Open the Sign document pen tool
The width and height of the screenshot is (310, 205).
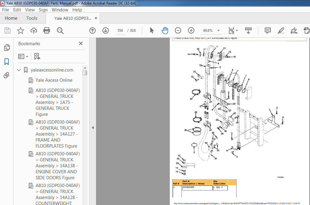[x=294, y=31]
